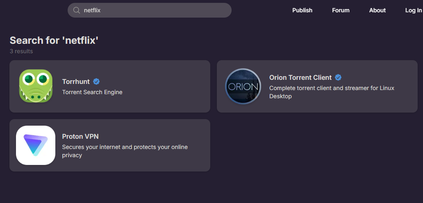Click the '3 results' count text
The image size is (423, 203).
coord(21,51)
